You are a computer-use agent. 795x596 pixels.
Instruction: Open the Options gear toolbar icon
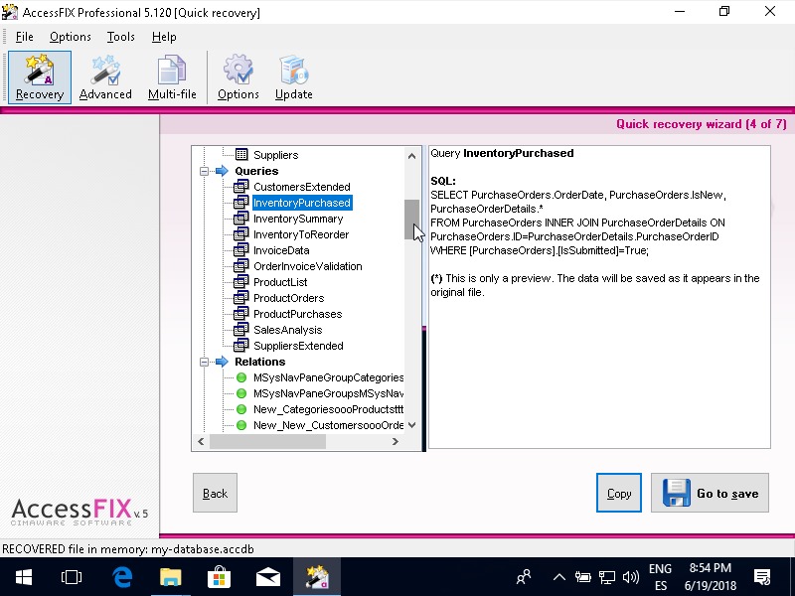[x=238, y=77]
